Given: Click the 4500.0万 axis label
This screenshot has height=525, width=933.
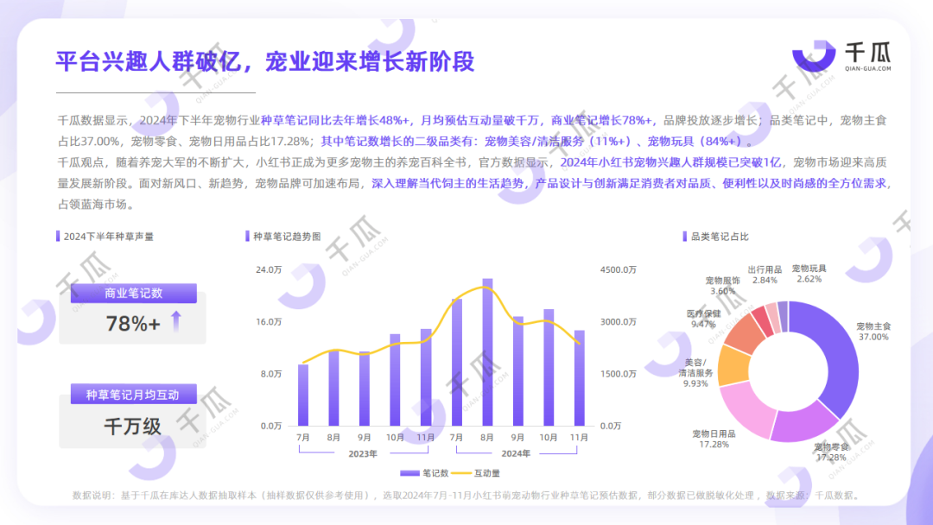Looking at the screenshot, I should (619, 270).
